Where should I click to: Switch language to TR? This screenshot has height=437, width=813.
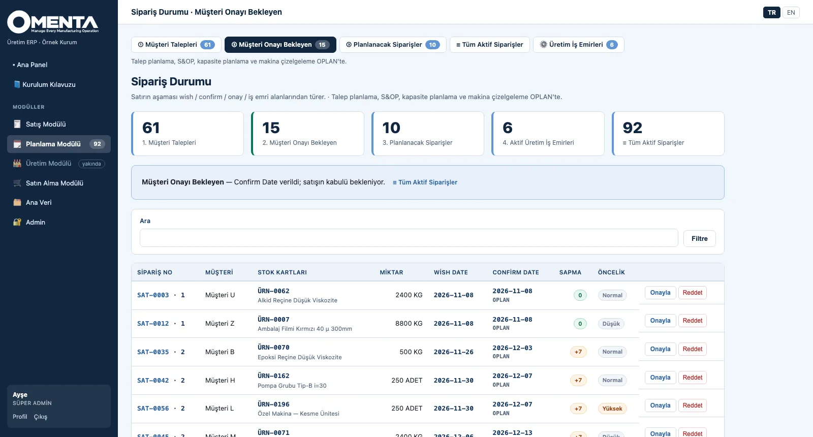coord(772,13)
